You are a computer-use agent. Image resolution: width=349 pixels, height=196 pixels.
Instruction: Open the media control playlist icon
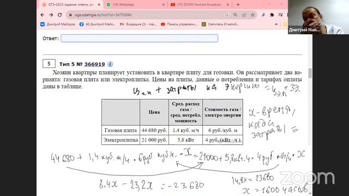tap(280, 15)
